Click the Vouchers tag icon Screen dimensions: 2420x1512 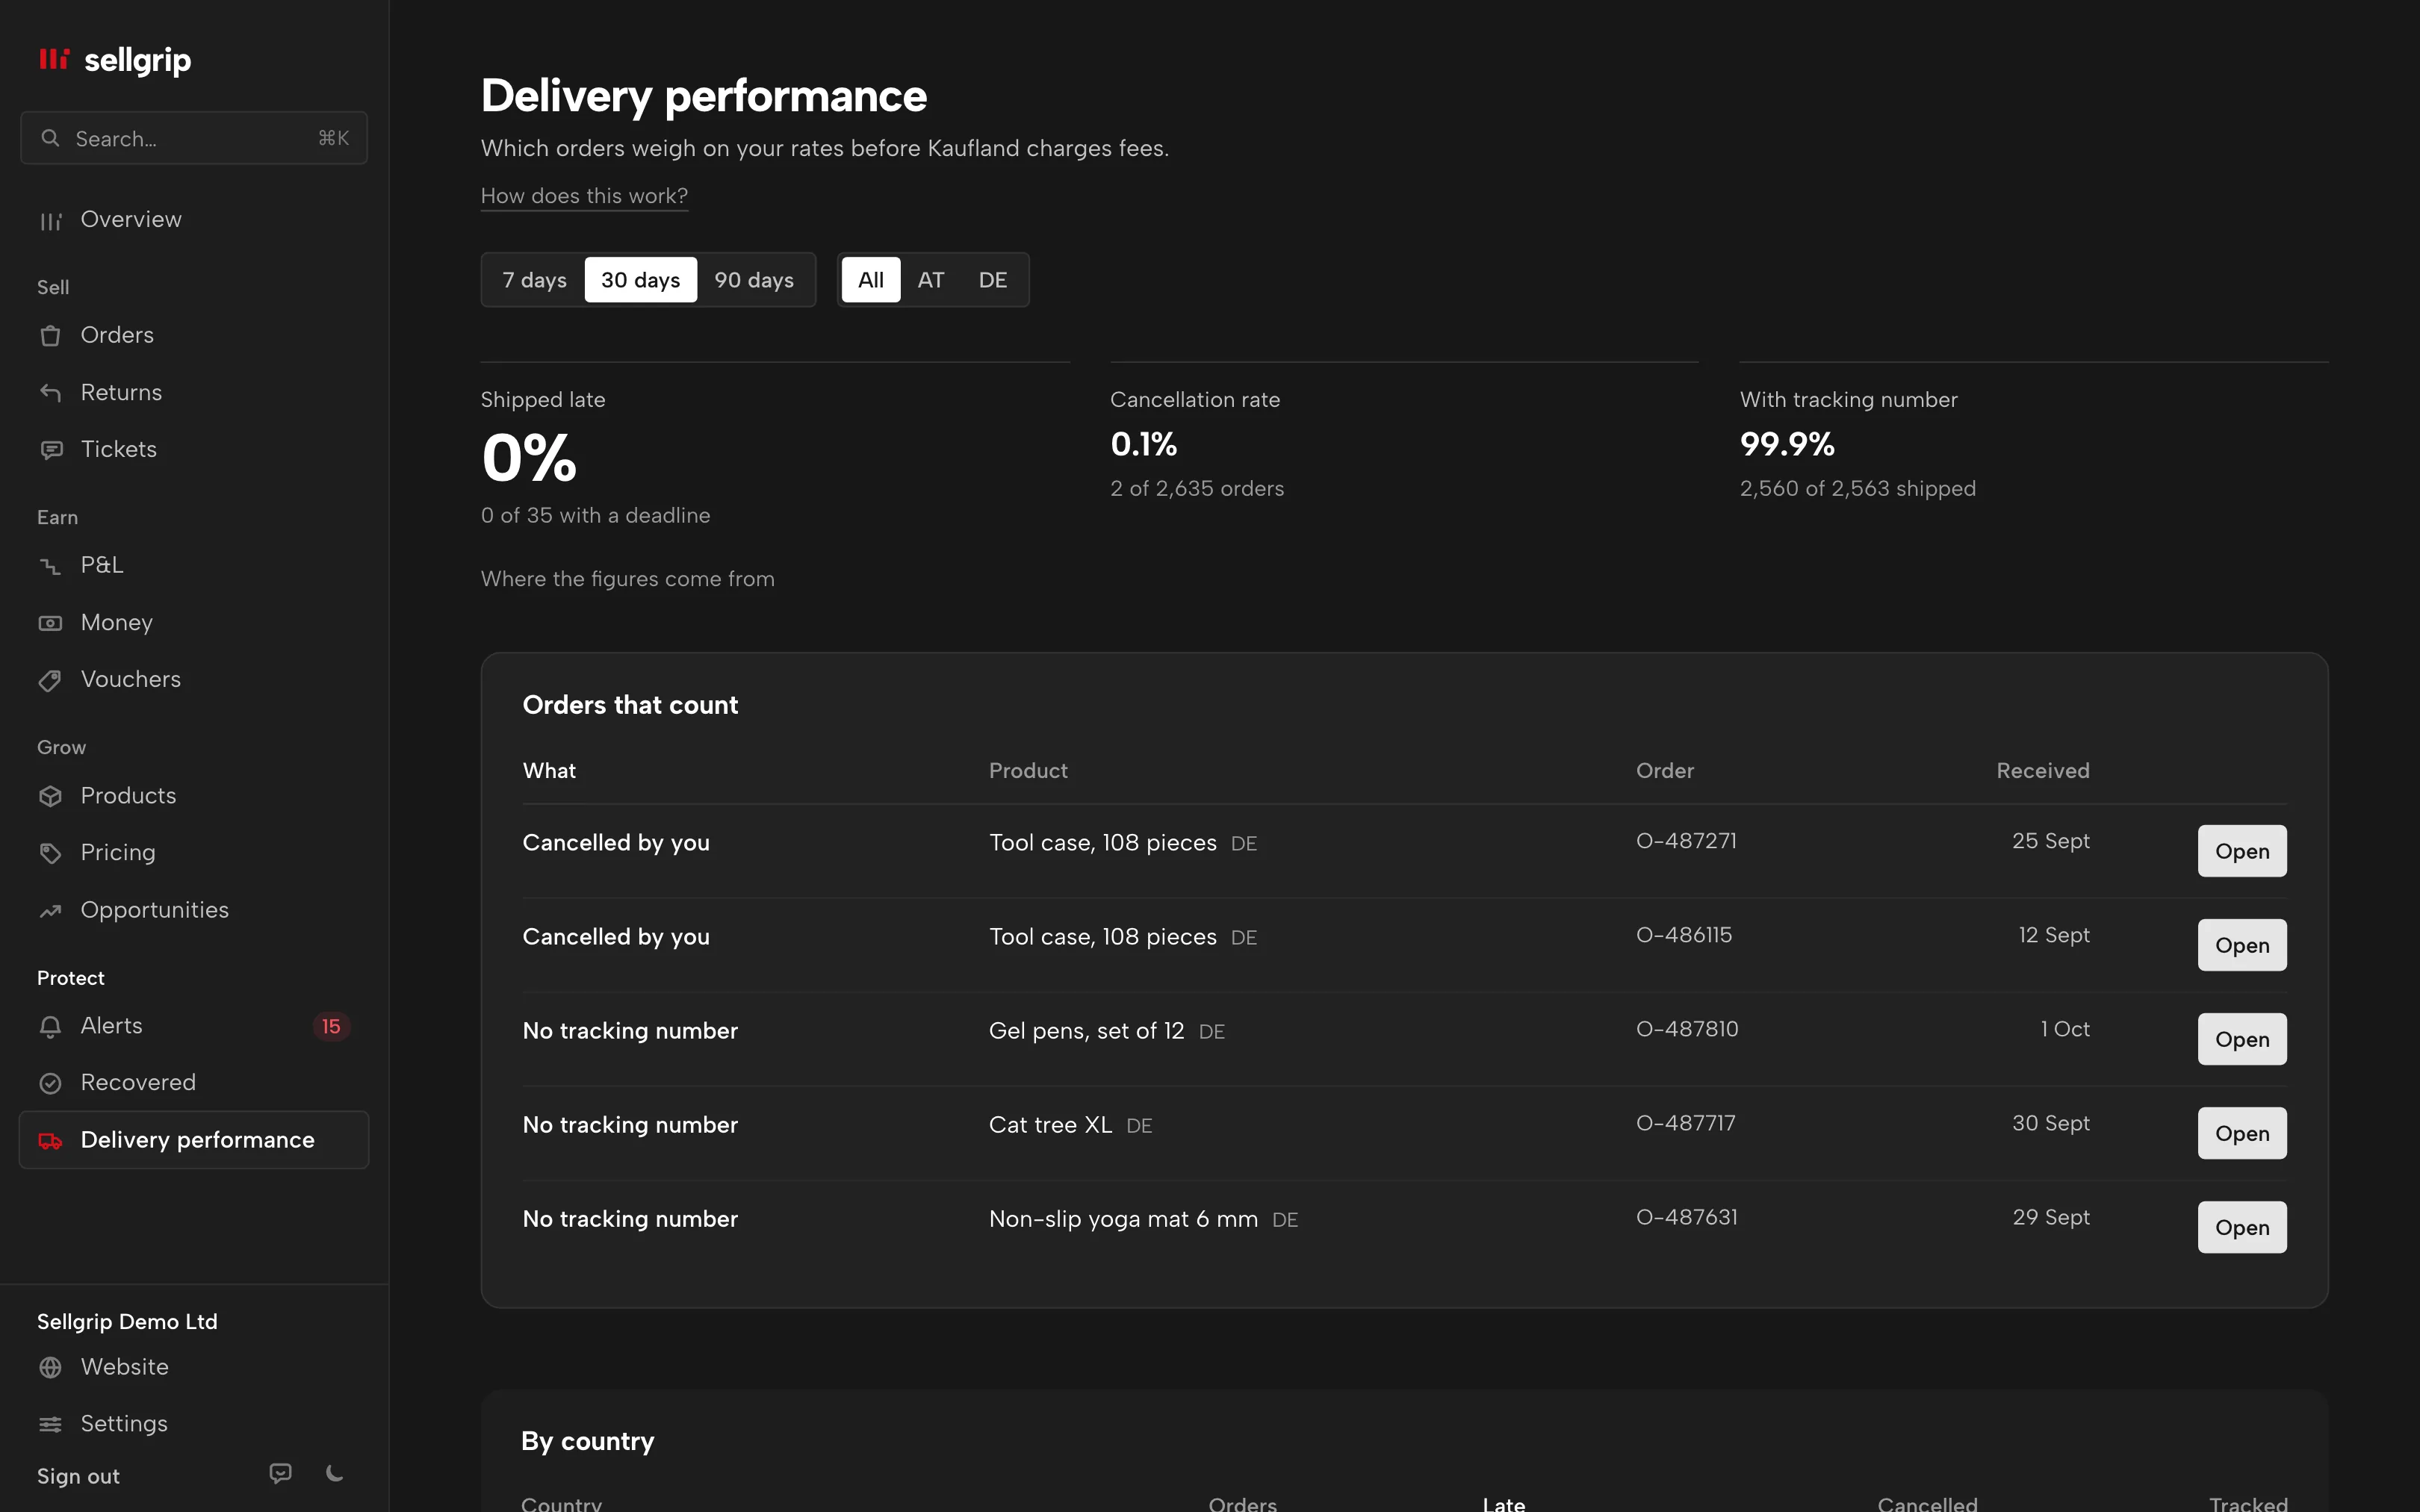(x=50, y=680)
